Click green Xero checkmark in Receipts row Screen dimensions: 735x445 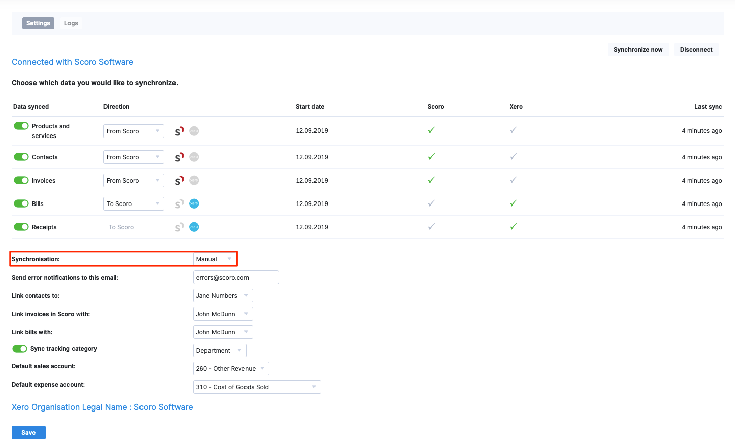513,227
